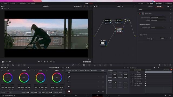Stop playback in the viewer
This screenshot has height=97, width=173.
click(45, 62)
